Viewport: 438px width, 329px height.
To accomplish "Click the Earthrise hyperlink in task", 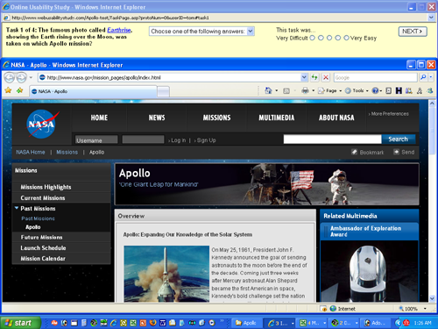I will click(119, 30).
